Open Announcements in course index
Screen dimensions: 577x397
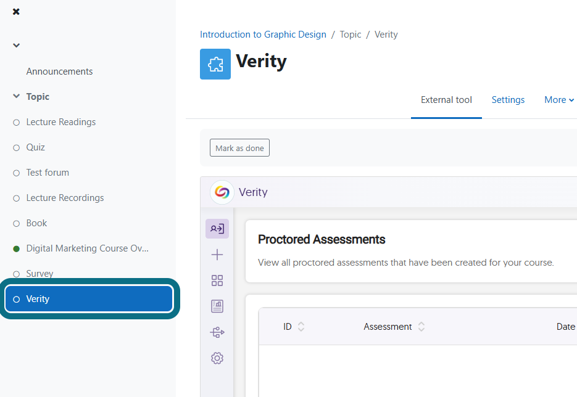pos(59,72)
